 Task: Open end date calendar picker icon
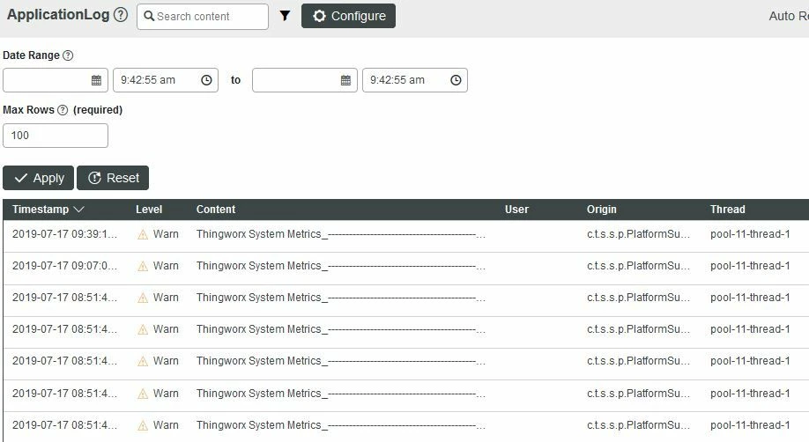345,80
